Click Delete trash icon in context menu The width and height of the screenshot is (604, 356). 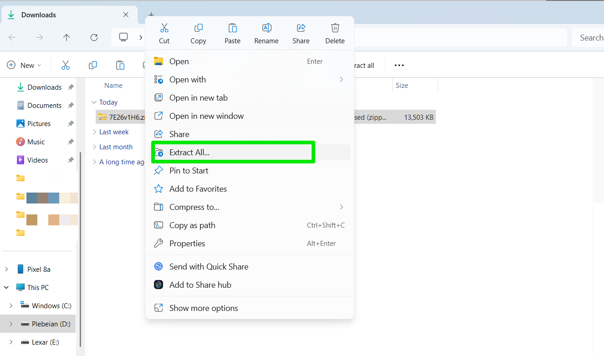335,28
